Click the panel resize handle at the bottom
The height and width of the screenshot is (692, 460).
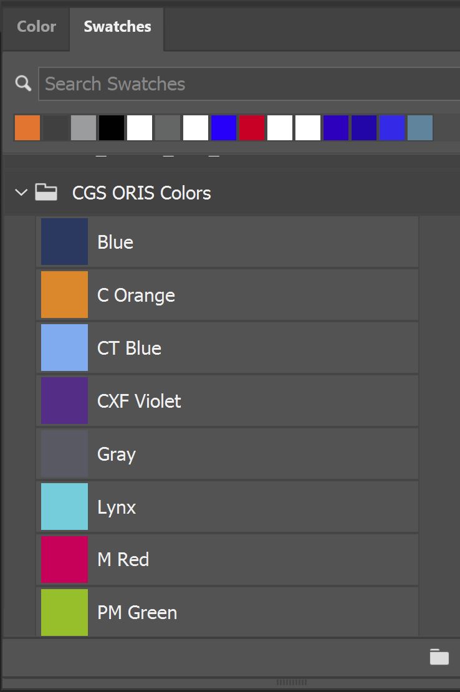point(292,681)
